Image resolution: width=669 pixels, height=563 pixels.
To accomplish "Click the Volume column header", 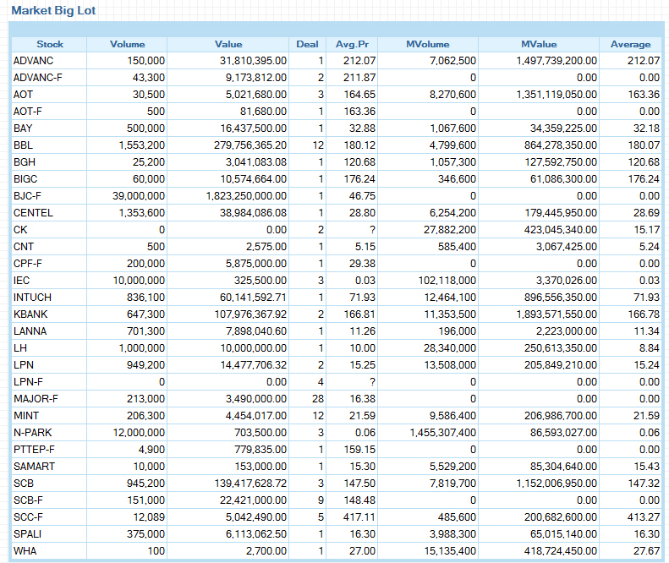I will (x=127, y=44).
